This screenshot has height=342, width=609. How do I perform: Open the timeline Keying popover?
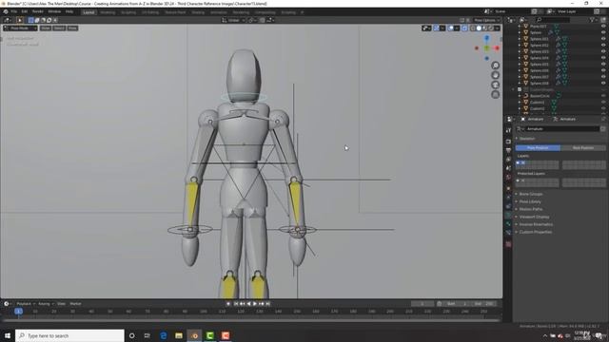tap(46, 304)
